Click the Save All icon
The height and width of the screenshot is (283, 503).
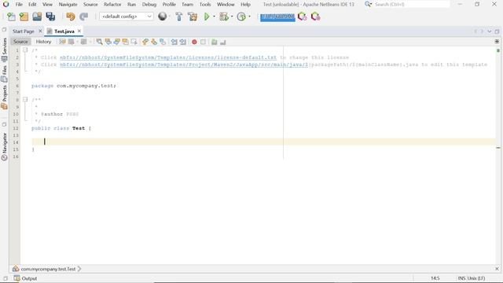50,17
